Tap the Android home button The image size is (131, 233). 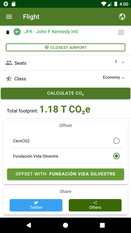pyautogui.click(x=65, y=225)
